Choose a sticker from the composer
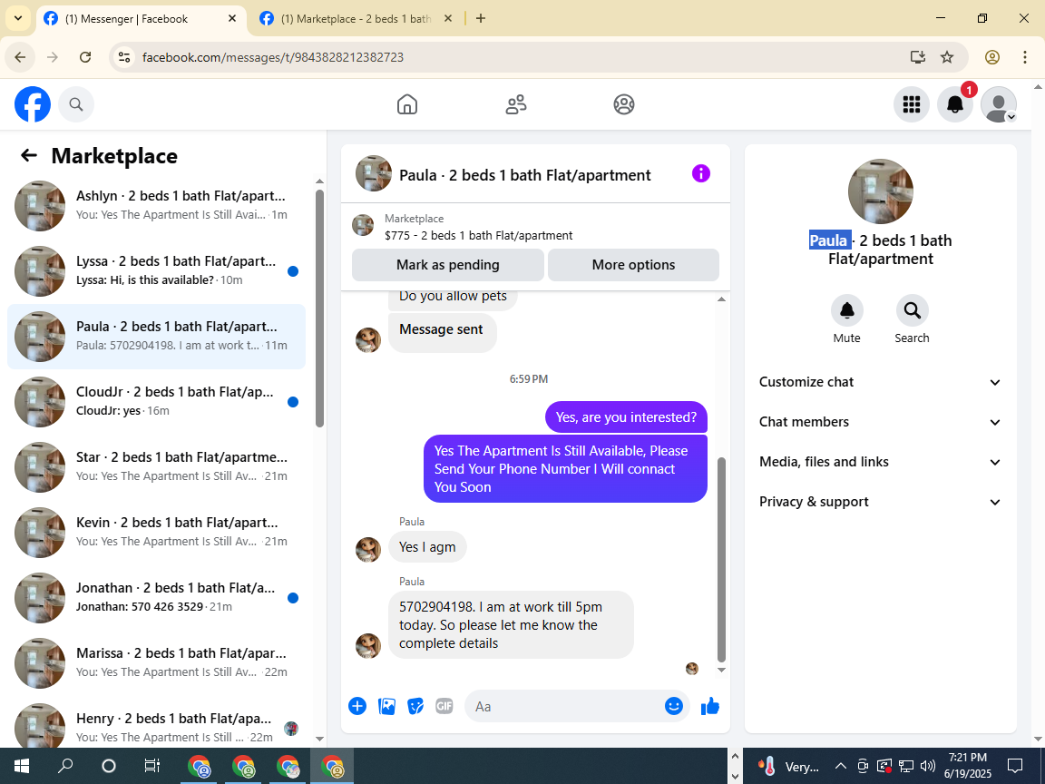1045x784 pixels. coord(415,706)
